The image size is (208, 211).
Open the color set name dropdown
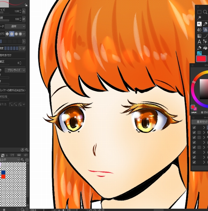[x=10, y=160]
